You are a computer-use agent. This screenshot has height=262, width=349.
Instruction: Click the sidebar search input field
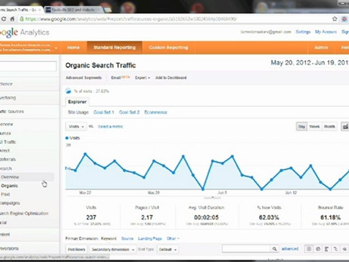[28, 66]
